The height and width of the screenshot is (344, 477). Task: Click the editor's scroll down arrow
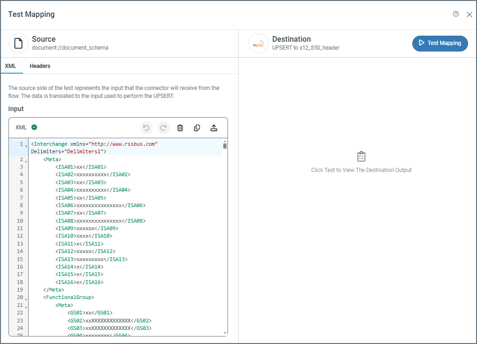pyautogui.click(x=225, y=333)
